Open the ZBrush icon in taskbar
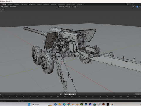The image size is (141, 106). coord(99,105)
